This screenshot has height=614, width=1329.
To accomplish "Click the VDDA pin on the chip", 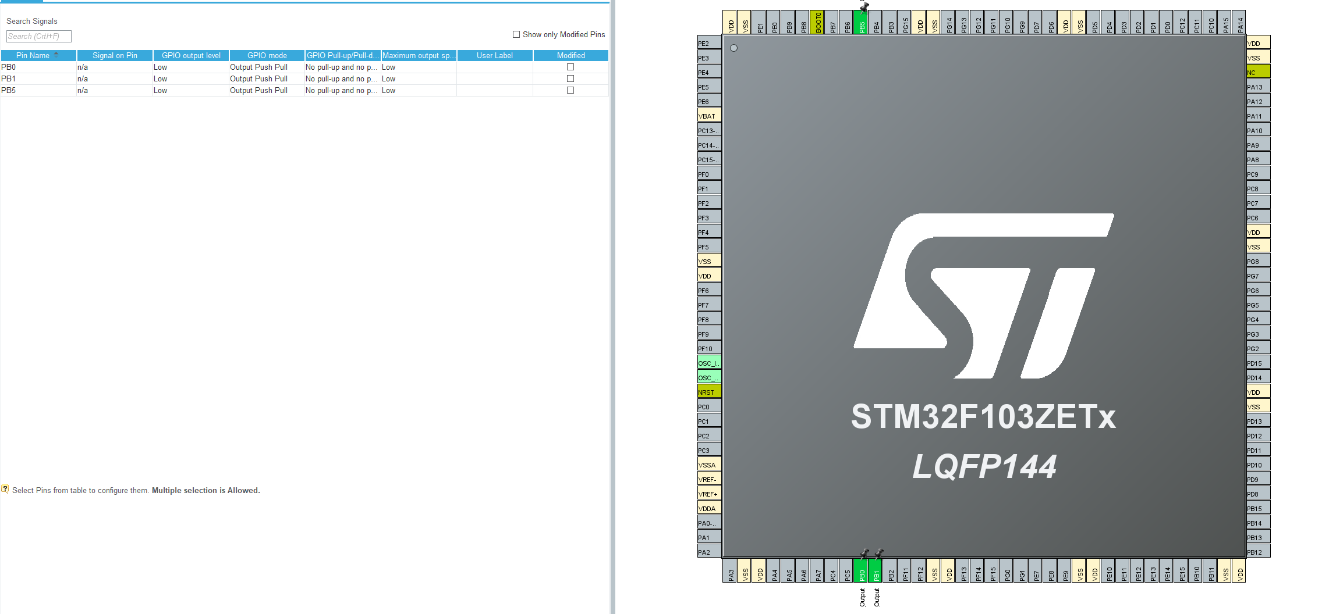I will 709,508.
